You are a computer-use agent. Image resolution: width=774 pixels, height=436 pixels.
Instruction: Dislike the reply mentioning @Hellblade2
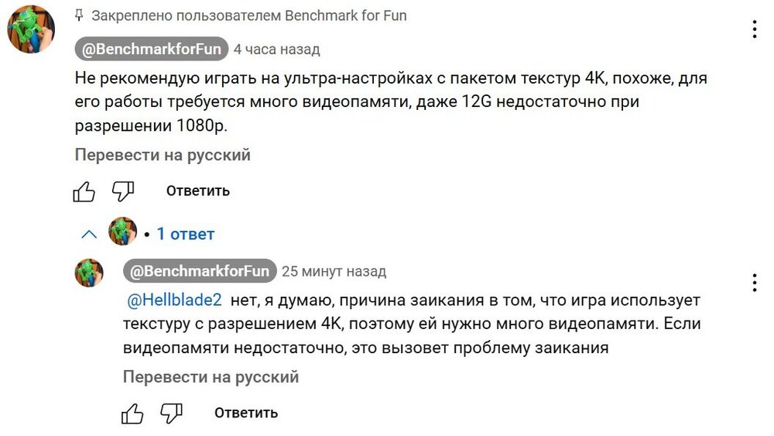click(x=171, y=414)
